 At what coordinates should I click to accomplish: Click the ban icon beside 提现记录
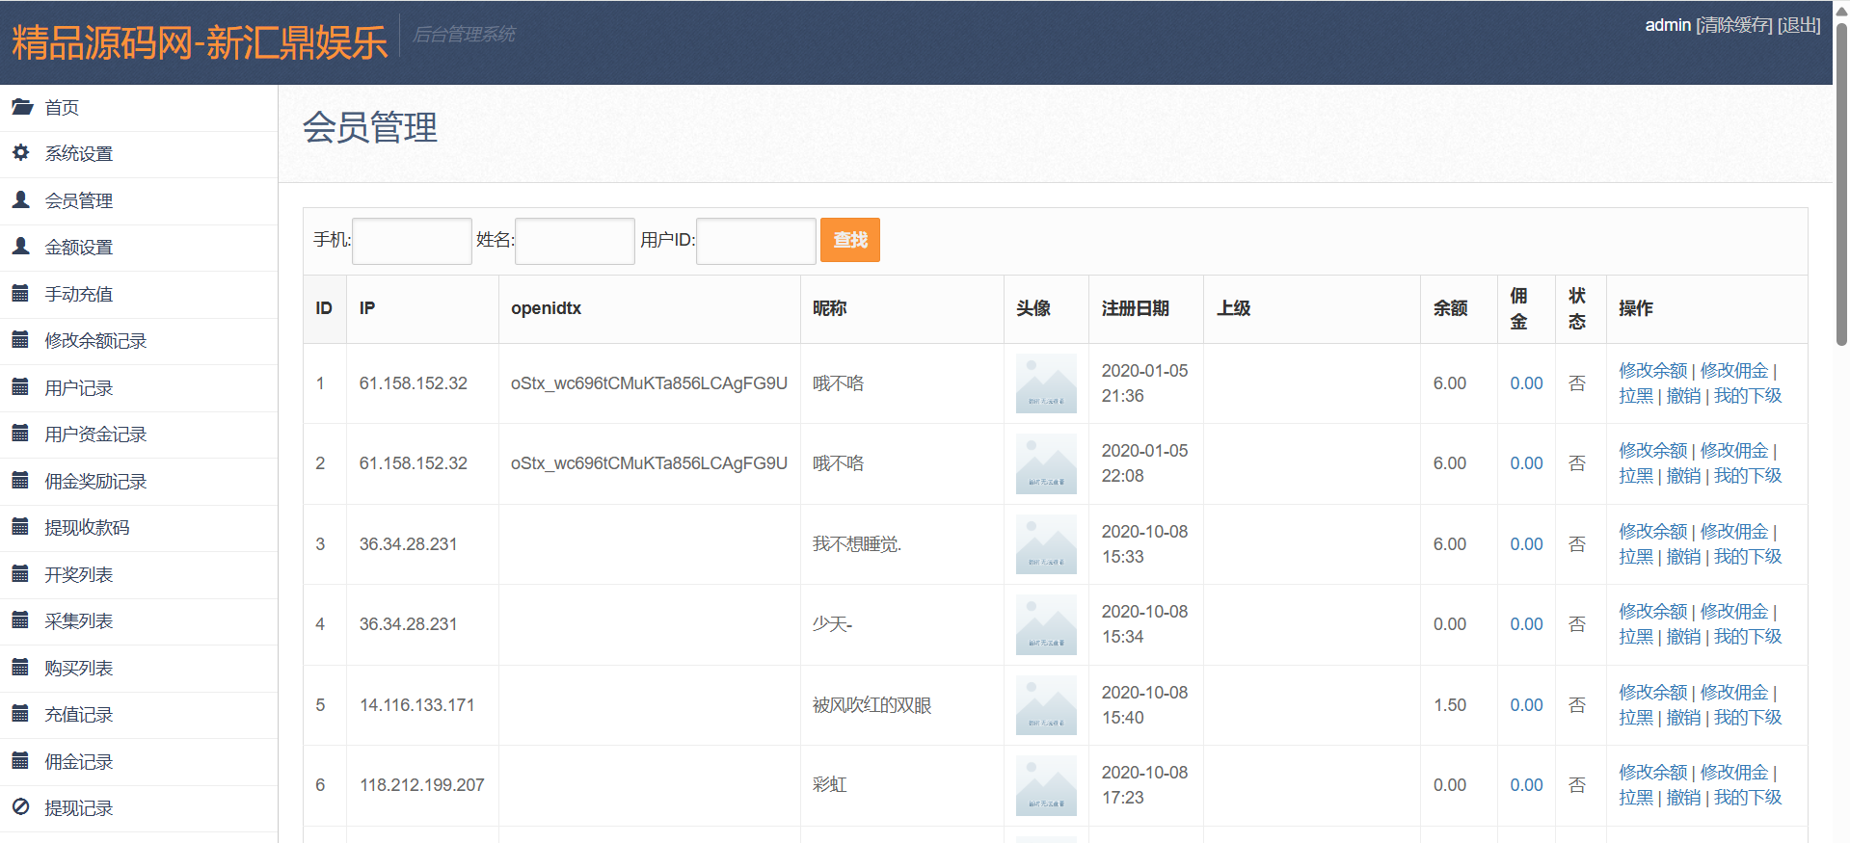coord(21,807)
